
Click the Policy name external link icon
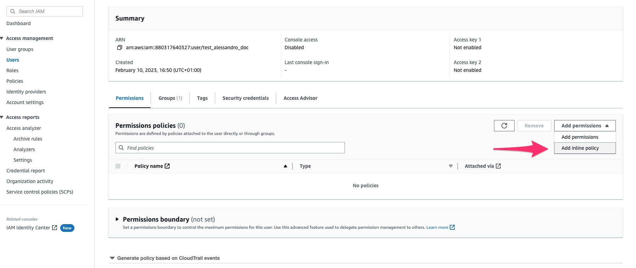[x=167, y=166]
